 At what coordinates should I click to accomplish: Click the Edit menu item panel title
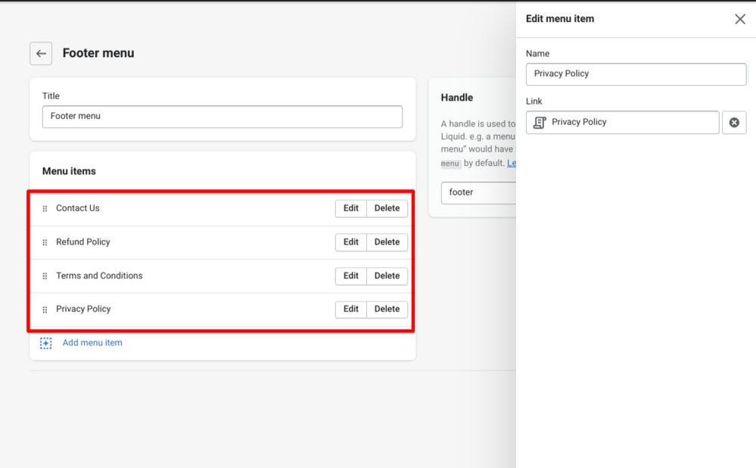coord(560,19)
